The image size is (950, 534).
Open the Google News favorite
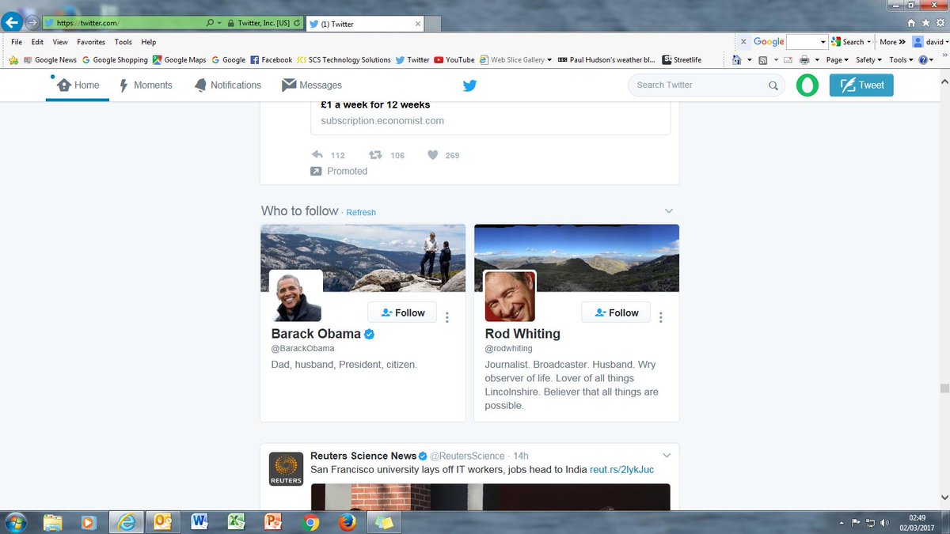[50, 59]
